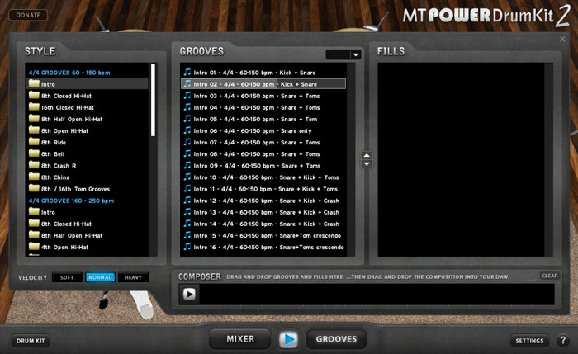This screenshot has width=578, height=354.
Task: Click the Composer drop area
Action: pyautogui.click(x=376, y=294)
